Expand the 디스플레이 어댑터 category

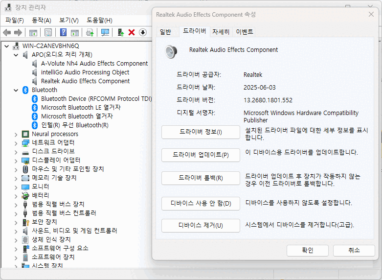click(16, 161)
